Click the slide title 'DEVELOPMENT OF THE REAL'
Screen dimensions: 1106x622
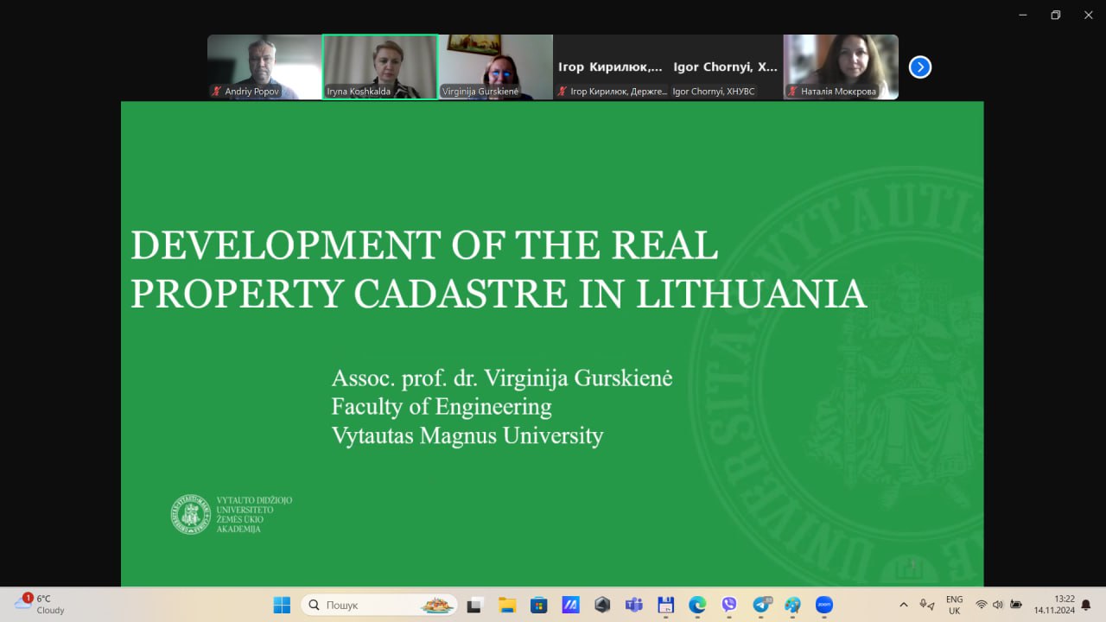point(424,245)
